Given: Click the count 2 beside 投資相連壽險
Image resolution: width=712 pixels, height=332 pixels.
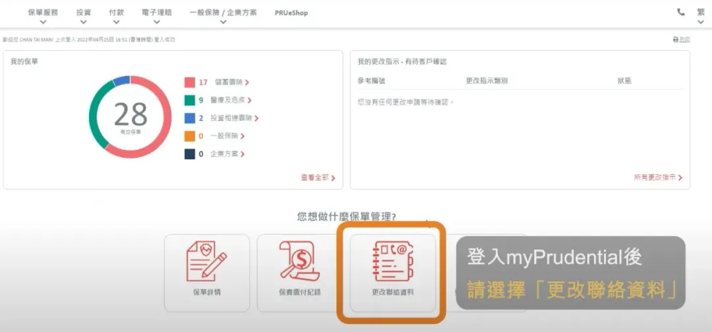Looking at the screenshot, I should [x=201, y=118].
